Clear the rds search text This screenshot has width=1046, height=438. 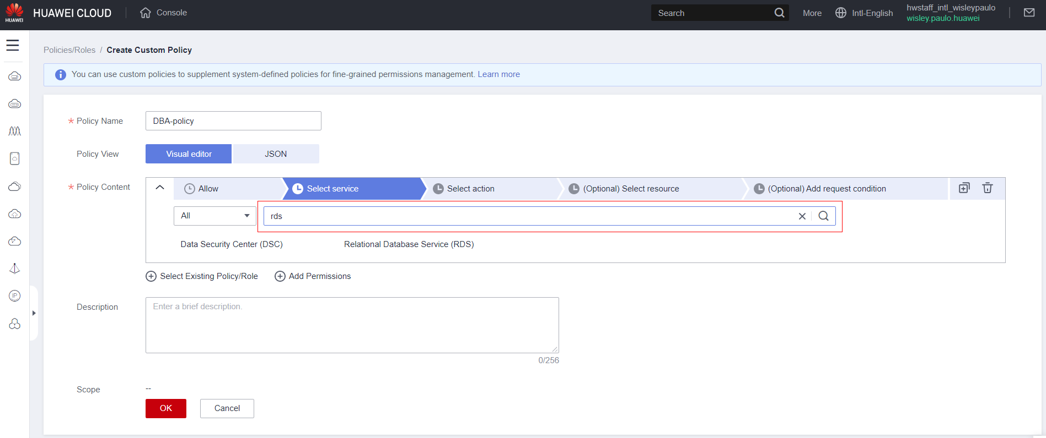pyautogui.click(x=802, y=216)
